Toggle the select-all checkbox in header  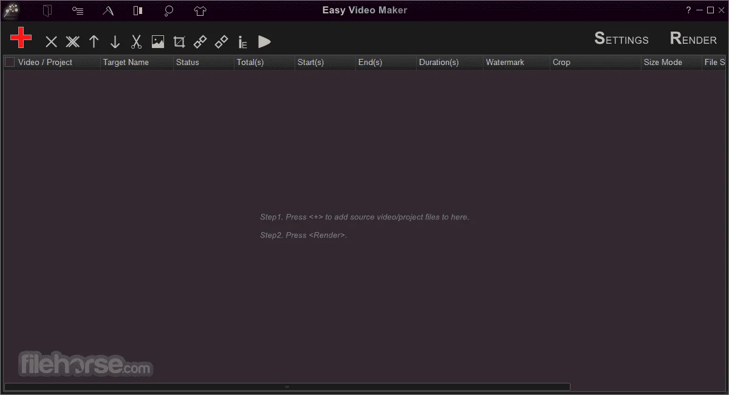tap(10, 62)
